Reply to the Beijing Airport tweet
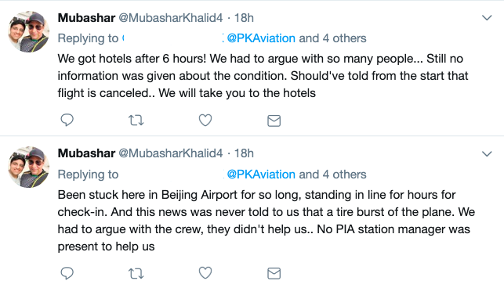The height and width of the screenshot is (288, 504). click(x=67, y=273)
